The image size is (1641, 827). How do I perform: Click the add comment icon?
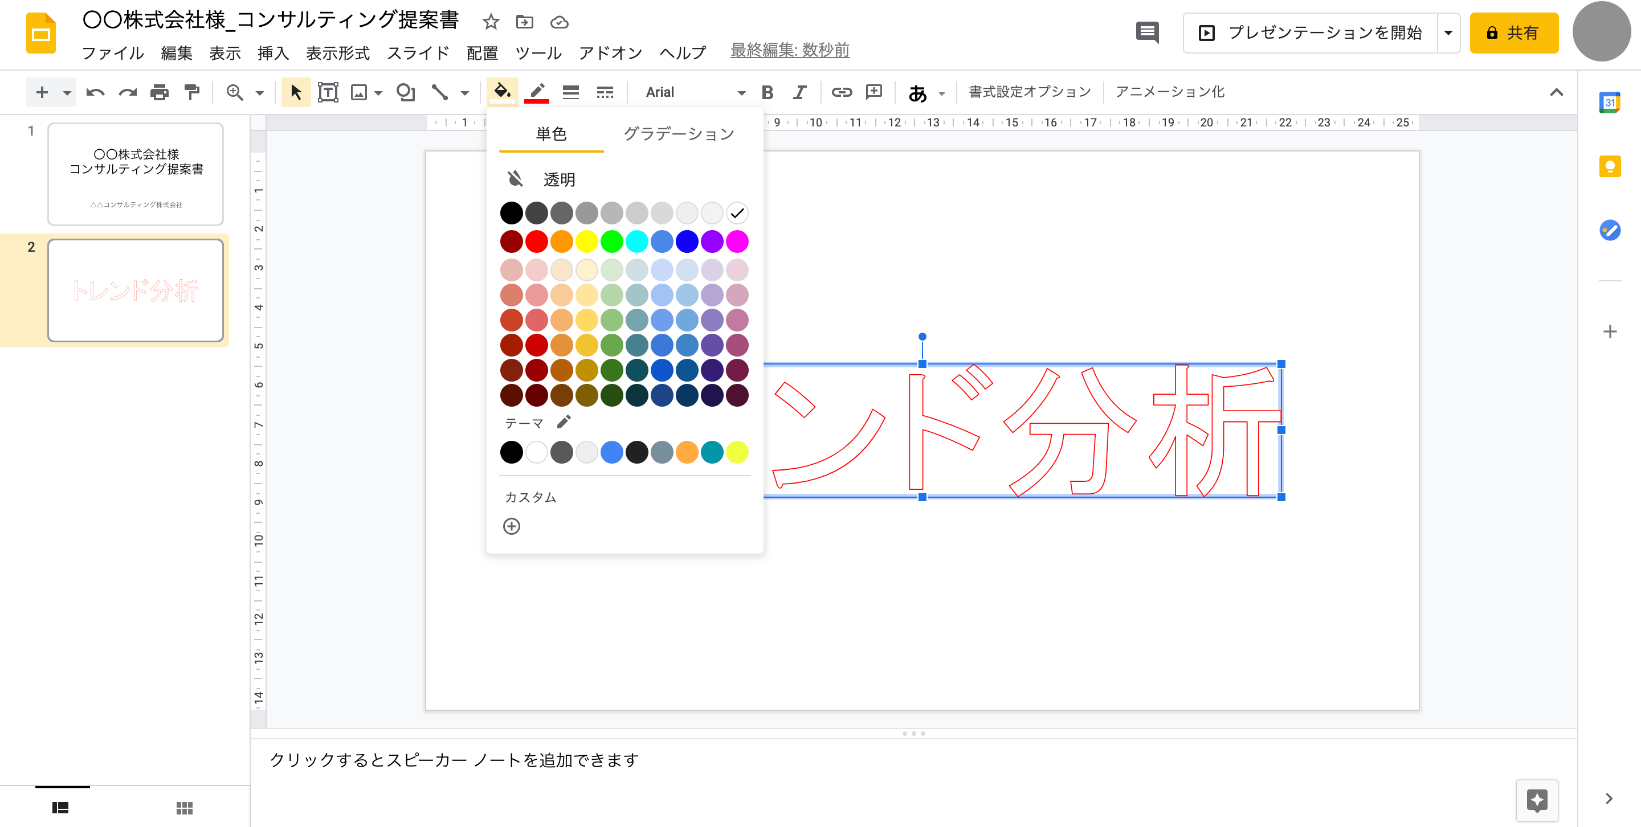(x=874, y=92)
